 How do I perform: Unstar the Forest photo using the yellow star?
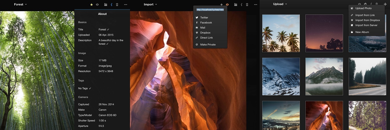(92, 4)
